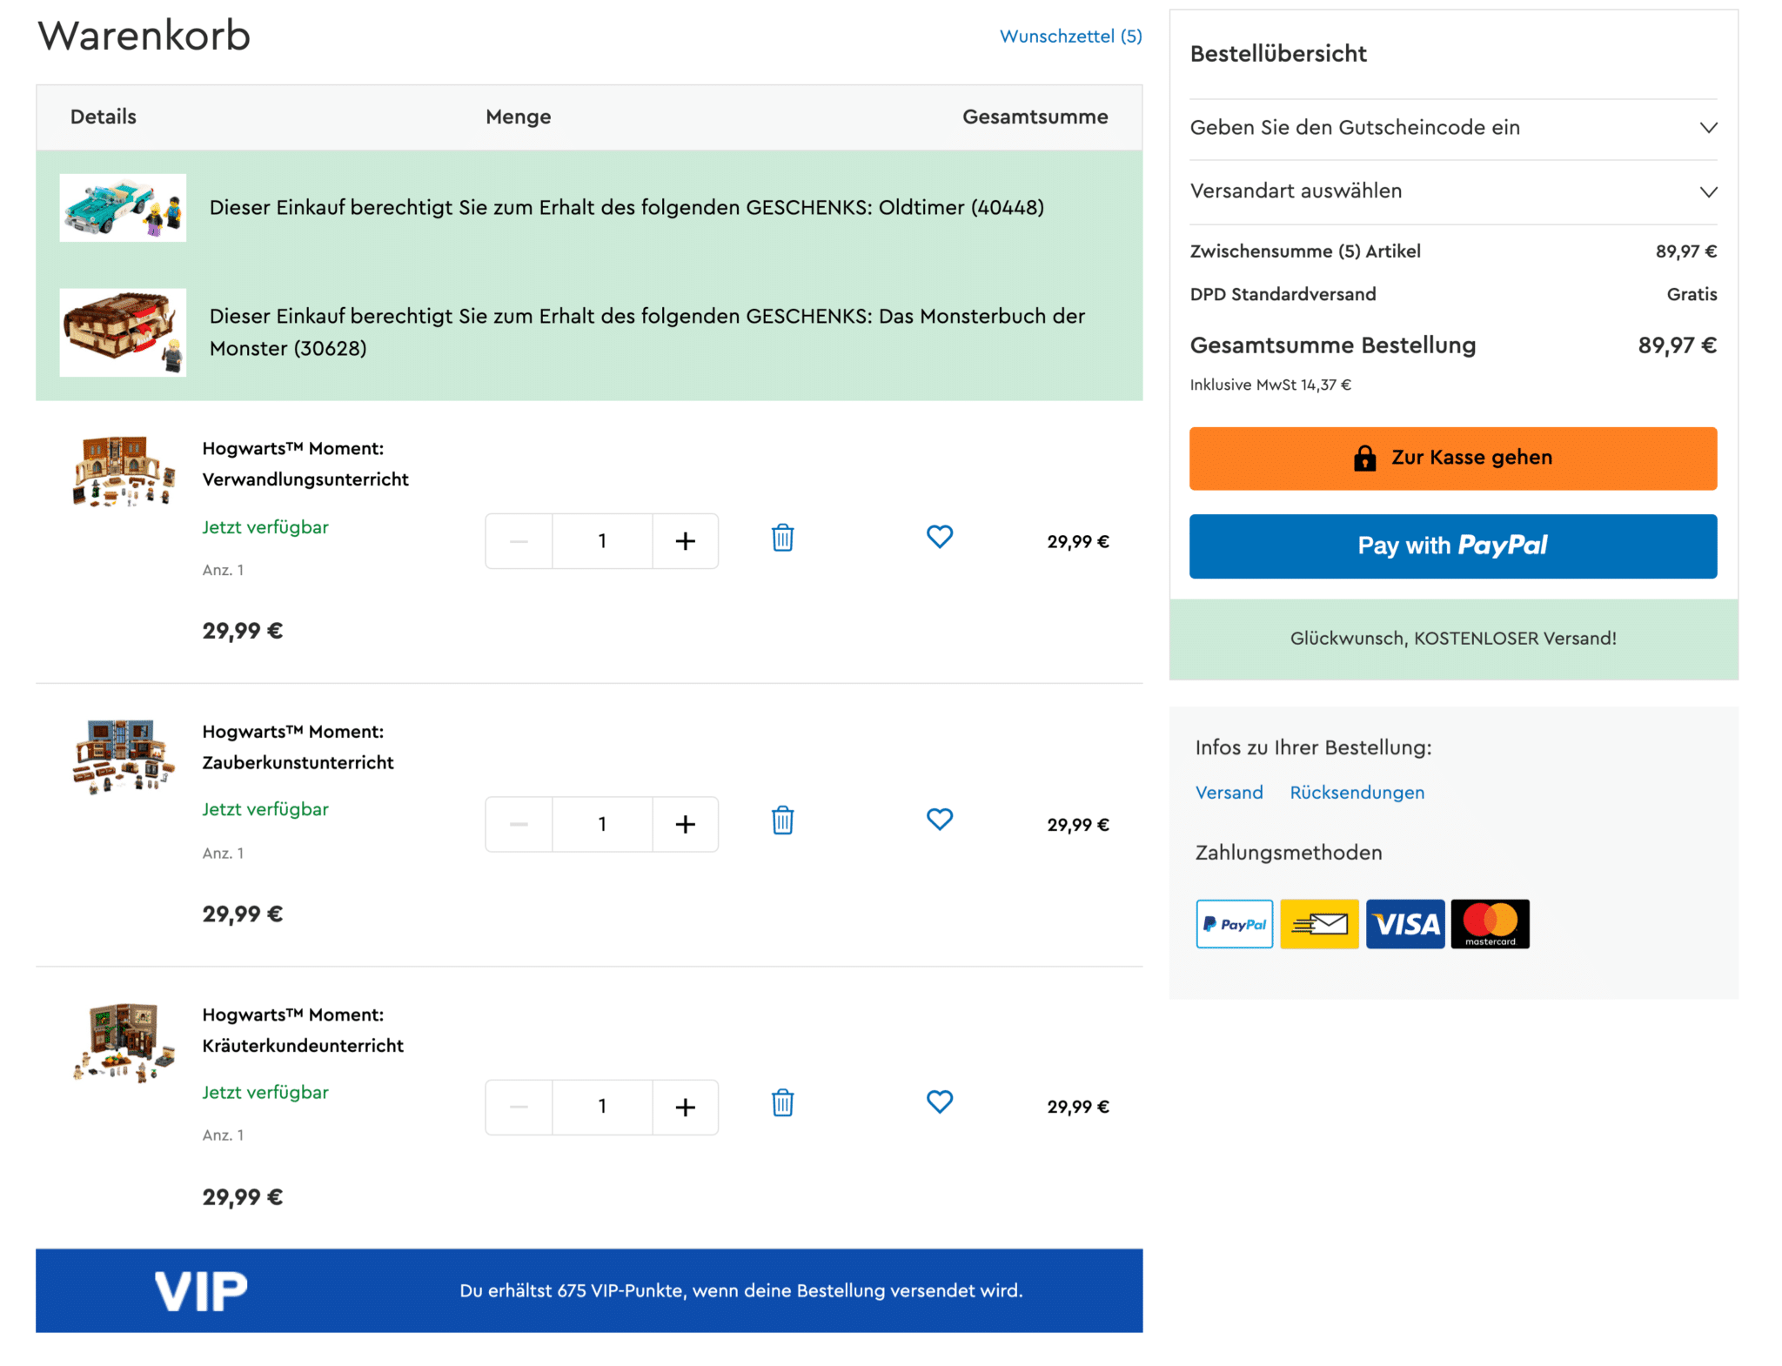This screenshot has height=1366, width=1782.
Task: Click the Monsterbuch der Monster gift thumbnail
Action: [x=123, y=332]
